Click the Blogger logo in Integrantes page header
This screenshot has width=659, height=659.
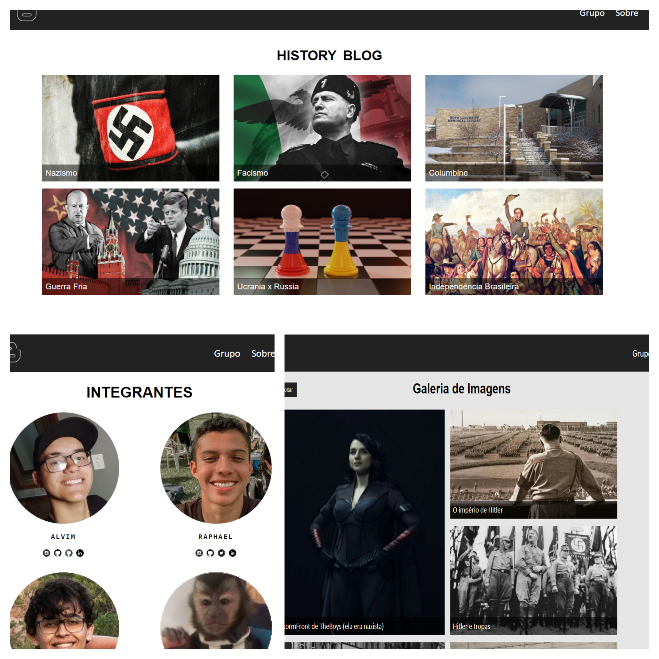click(15, 352)
